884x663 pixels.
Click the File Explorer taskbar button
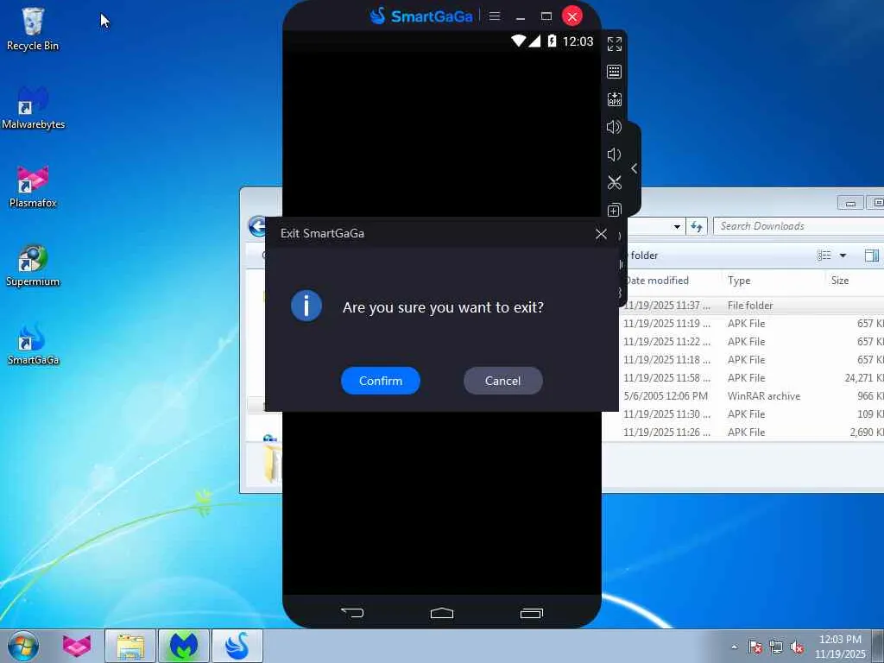130,646
